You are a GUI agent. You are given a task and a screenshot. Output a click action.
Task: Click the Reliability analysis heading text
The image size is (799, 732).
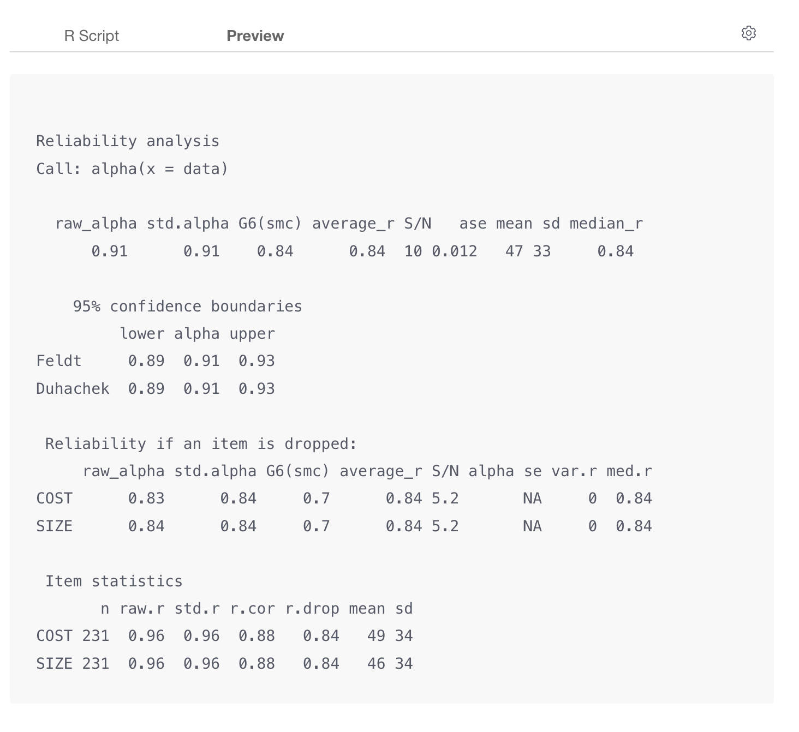click(128, 141)
